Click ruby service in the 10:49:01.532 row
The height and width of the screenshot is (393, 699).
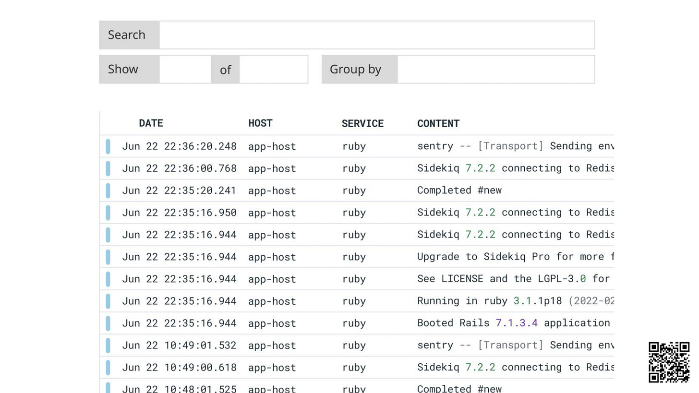click(x=354, y=346)
